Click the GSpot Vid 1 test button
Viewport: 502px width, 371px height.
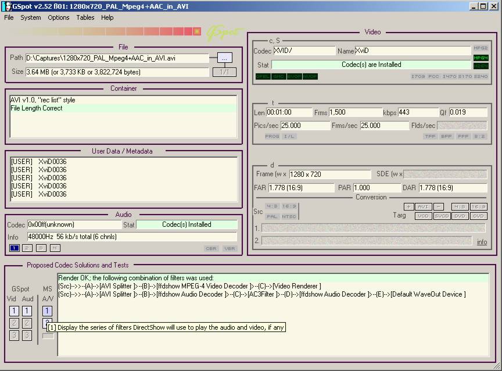pyautogui.click(x=13, y=311)
